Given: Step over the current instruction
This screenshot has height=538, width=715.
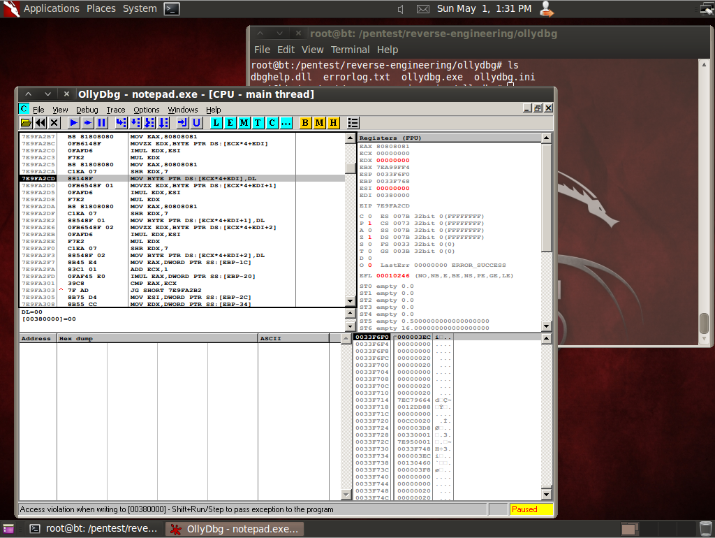Looking at the screenshot, I should click(135, 122).
